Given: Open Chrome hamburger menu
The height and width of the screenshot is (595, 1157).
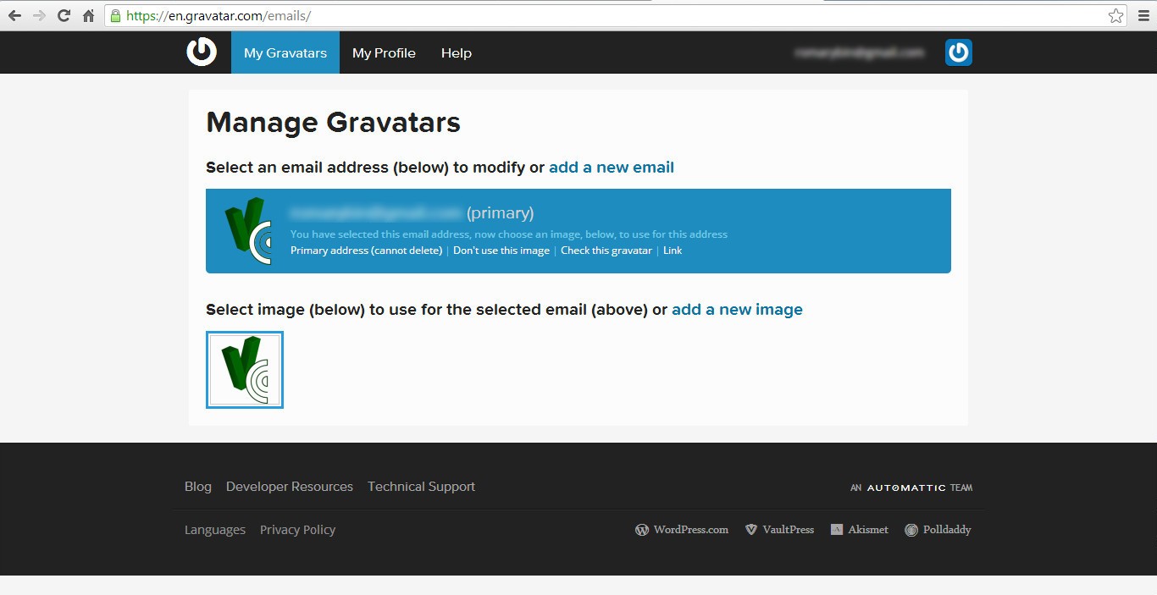Looking at the screenshot, I should coord(1143,16).
